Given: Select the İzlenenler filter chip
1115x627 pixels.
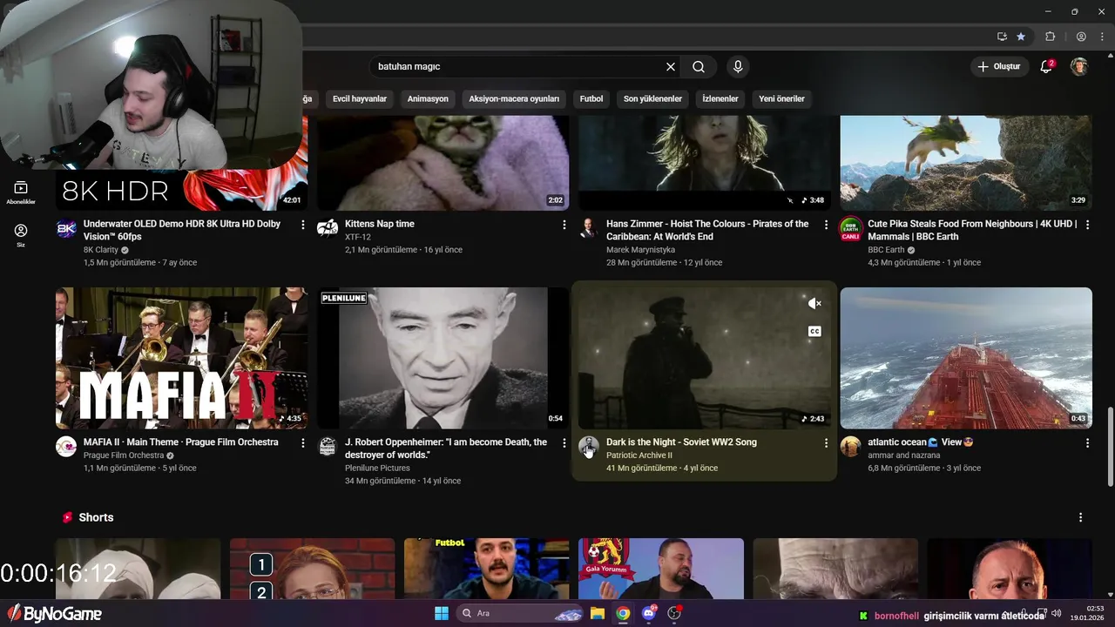Looking at the screenshot, I should (x=720, y=98).
